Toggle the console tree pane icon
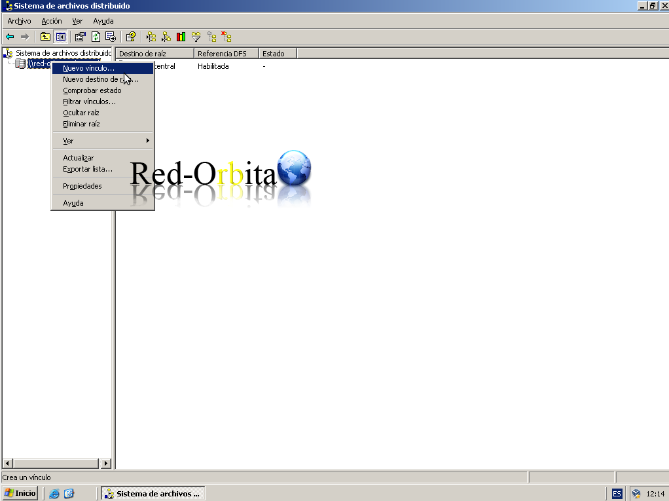This screenshot has width=669, height=501. click(61, 37)
